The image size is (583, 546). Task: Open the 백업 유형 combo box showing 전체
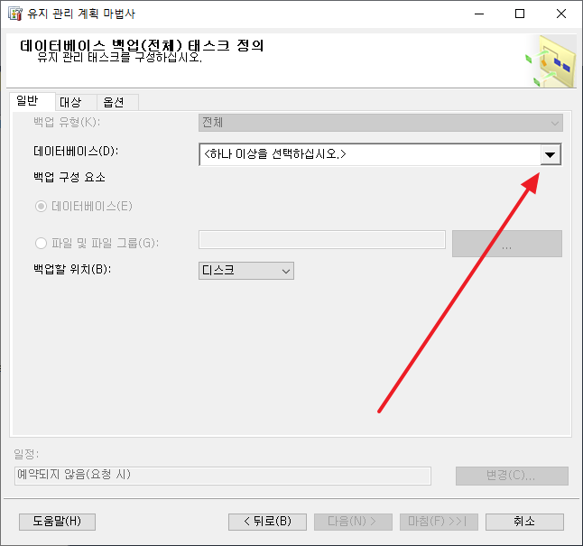coord(381,123)
